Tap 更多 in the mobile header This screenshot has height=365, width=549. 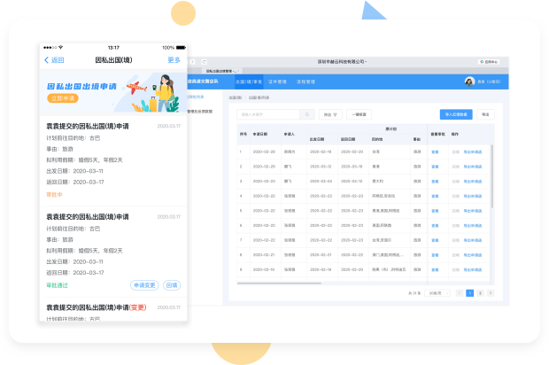coord(174,60)
